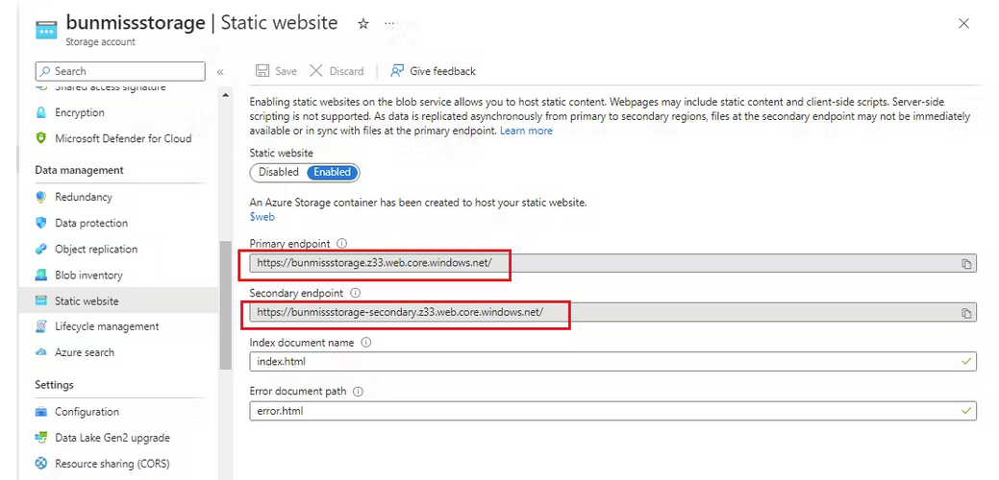Click the info icon next to Secondary endpoint
Screen dimensions: 999x480
click(356, 293)
